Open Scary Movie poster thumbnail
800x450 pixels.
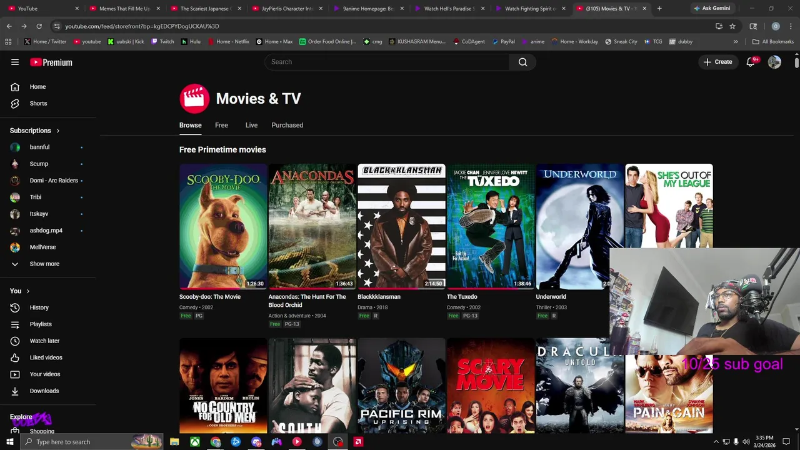[x=491, y=386]
